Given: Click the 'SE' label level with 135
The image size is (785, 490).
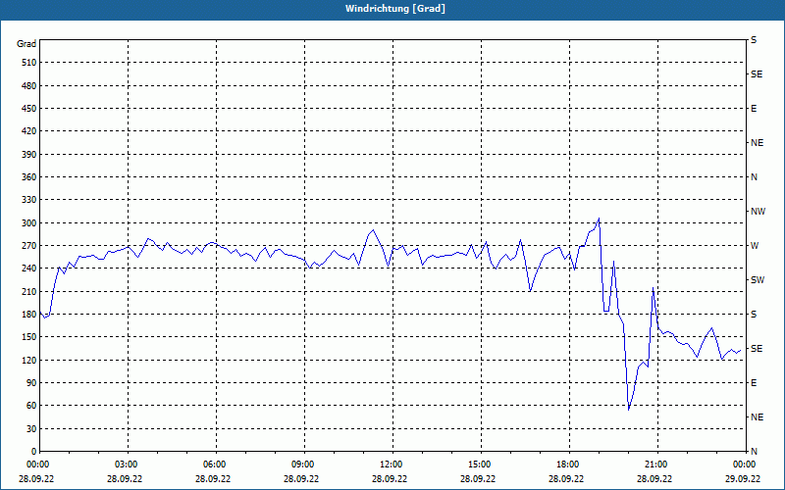Looking at the screenshot, I should pos(757,349).
